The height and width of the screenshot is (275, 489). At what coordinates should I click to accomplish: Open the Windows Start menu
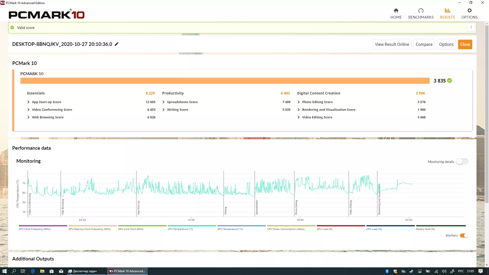pos(5,271)
